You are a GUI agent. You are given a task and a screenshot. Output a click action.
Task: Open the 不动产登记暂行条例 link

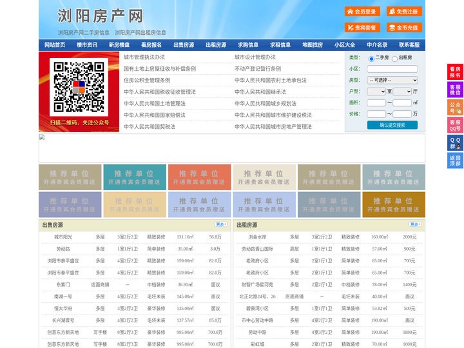pyautogui.click(x=258, y=69)
